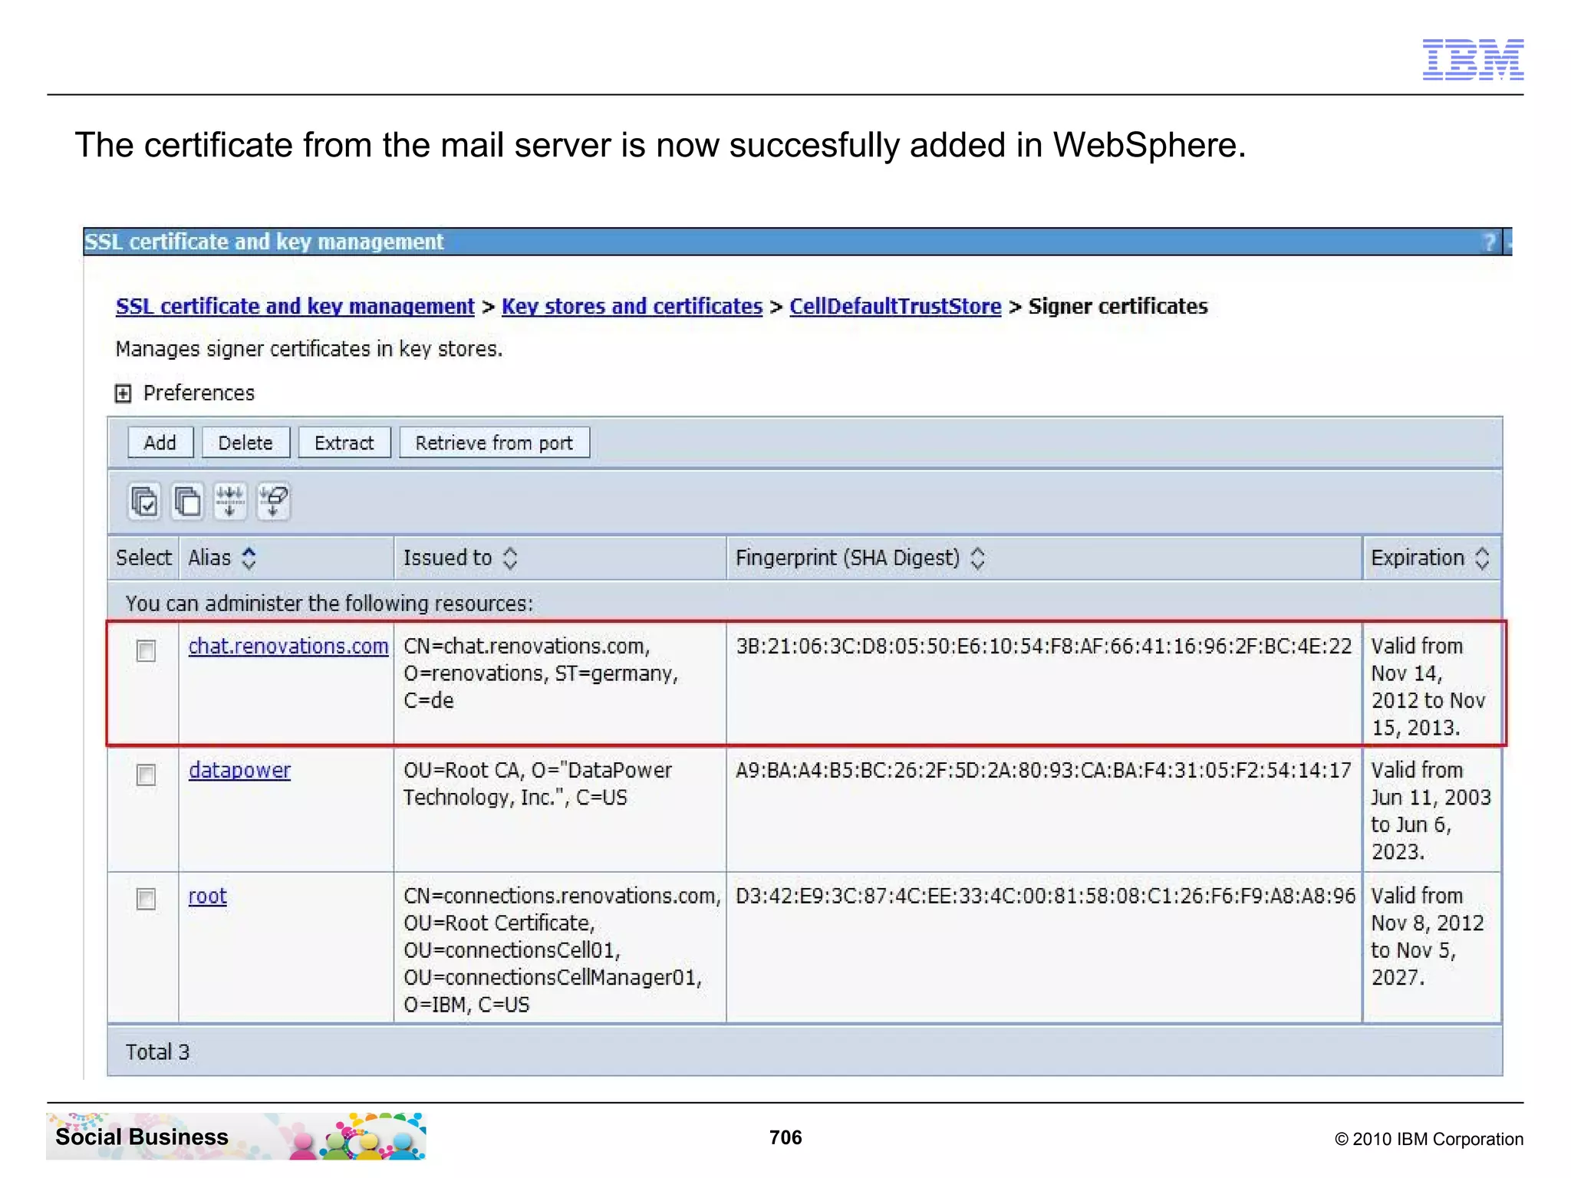This screenshot has height=1178, width=1571.
Task: Open CellDefaultTrustStore breadcrumb link
Action: click(x=895, y=307)
